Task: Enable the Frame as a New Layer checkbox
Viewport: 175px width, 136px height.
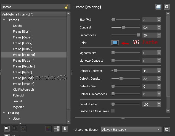Action: [113, 111]
